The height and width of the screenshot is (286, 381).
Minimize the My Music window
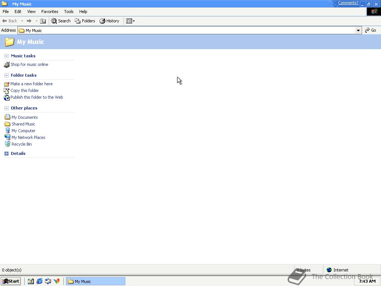[362, 4]
